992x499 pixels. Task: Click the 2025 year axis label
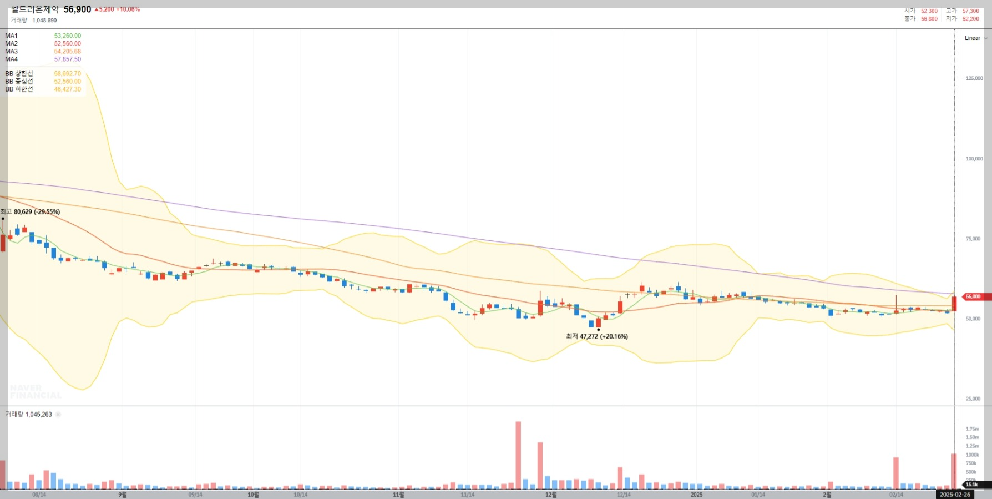tap(696, 495)
